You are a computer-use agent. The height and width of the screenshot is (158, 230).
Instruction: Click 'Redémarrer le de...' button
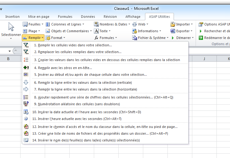214,38
